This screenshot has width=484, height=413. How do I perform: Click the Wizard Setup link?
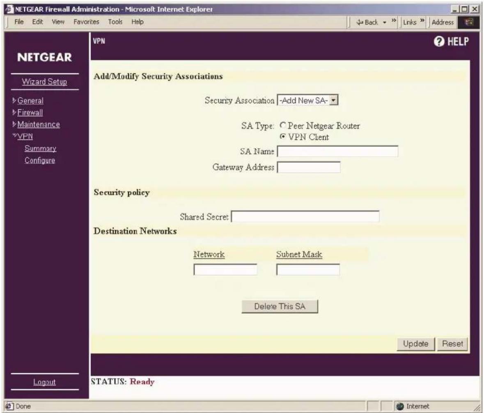pyautogui.click(x=44, y=82)
